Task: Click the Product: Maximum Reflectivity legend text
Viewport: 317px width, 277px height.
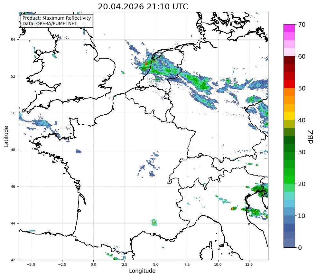Action: tap(57, 18)
